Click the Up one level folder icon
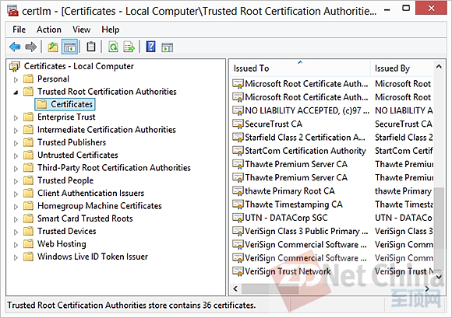Screen dimensions: 452x318 pos(53,47)
